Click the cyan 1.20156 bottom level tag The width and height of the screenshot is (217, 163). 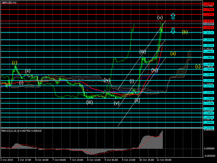click(x=208, y=127)
